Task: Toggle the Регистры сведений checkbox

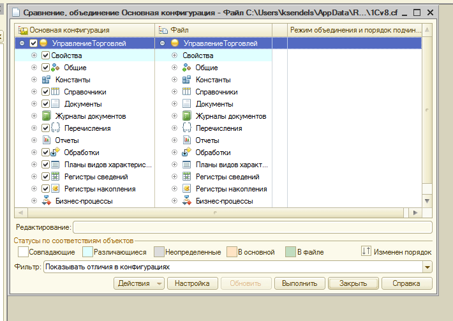Action: point(46,177)
